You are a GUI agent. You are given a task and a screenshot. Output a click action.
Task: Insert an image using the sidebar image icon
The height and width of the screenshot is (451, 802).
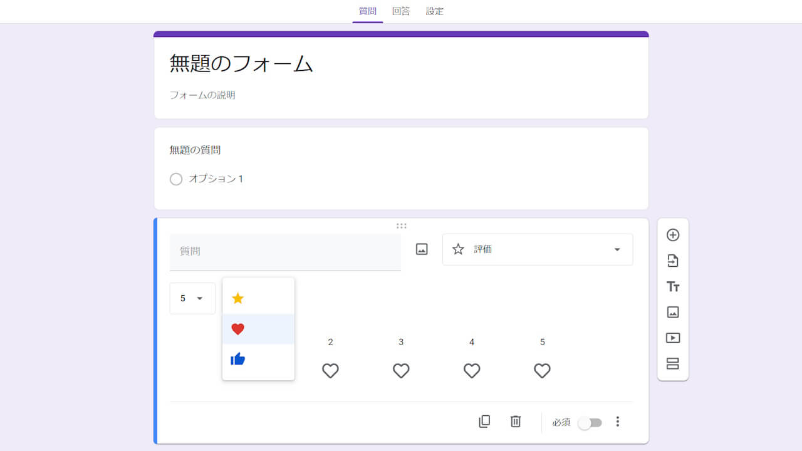(672, 312)
